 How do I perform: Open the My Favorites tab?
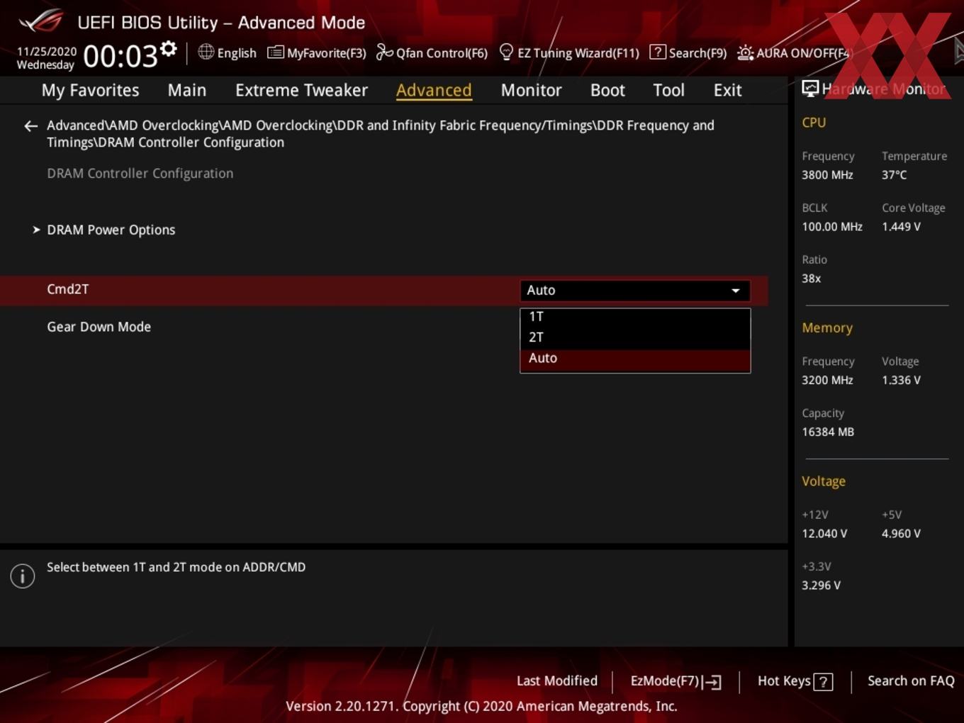[90, 90]
